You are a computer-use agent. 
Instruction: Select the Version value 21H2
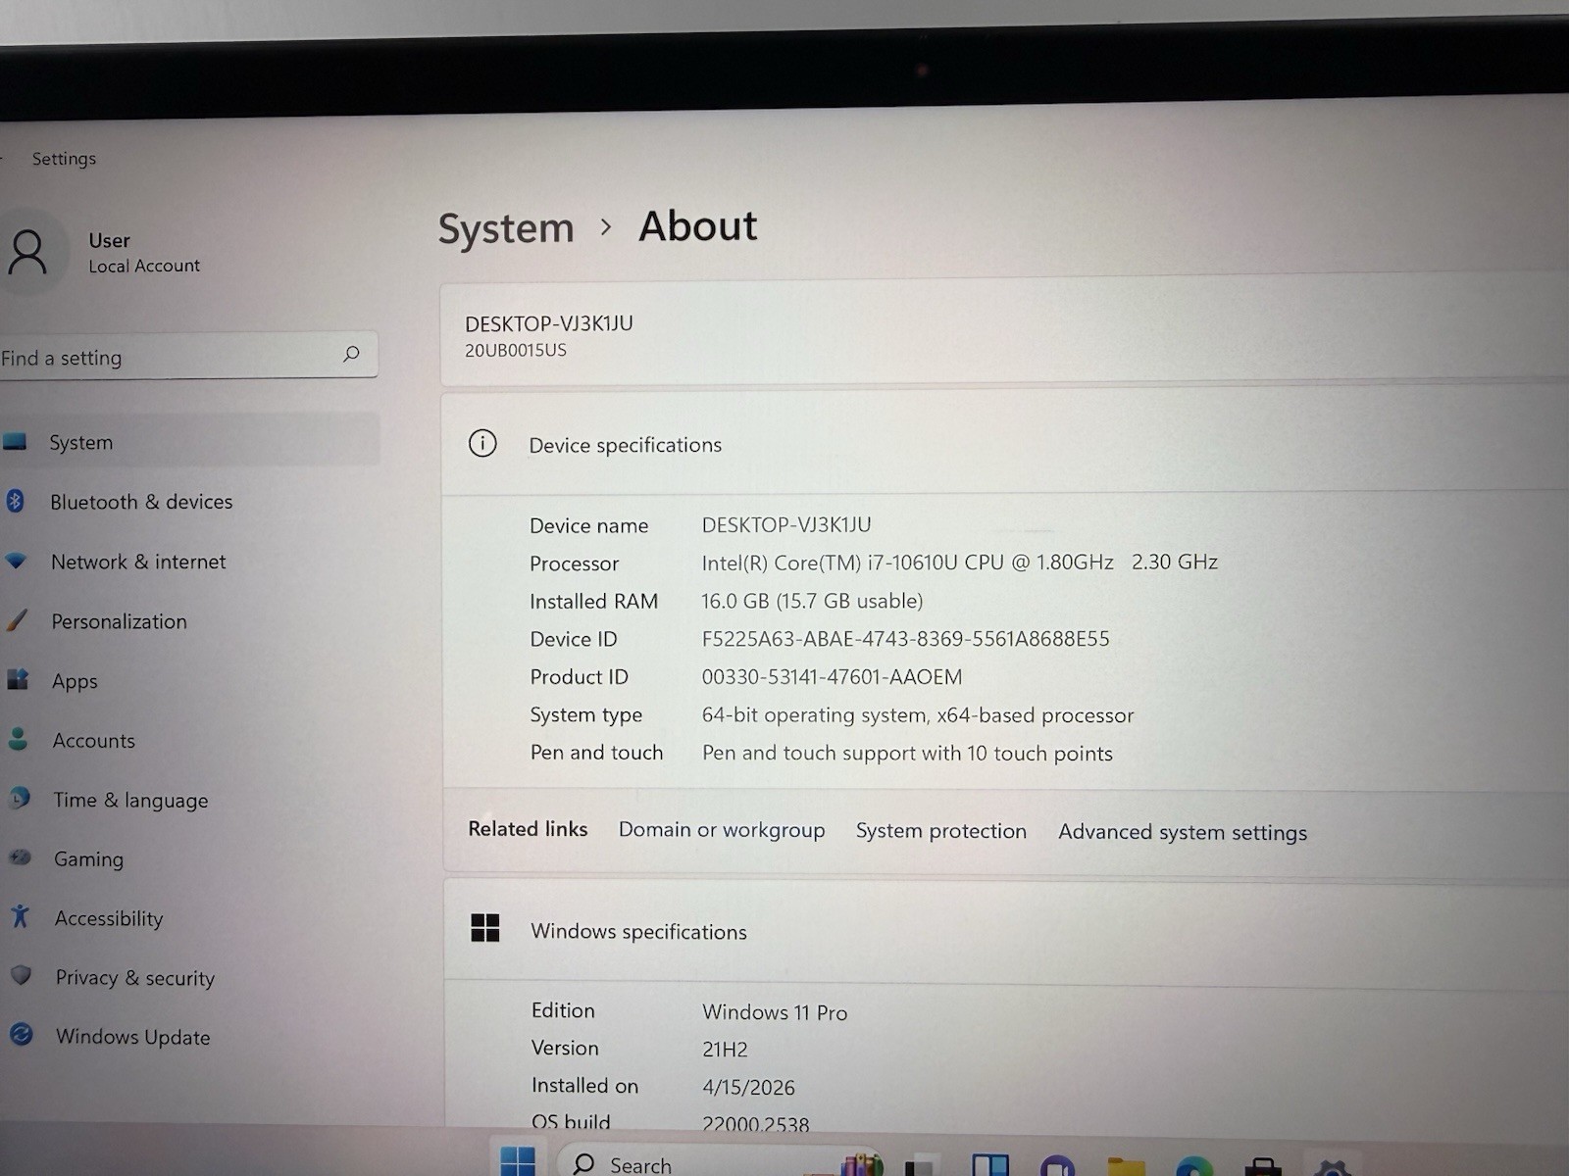click(725, 1050)
